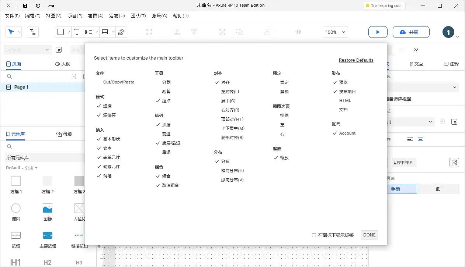Select the text tool (T icon)
The image size is (465, 267).
click(77, 32)
